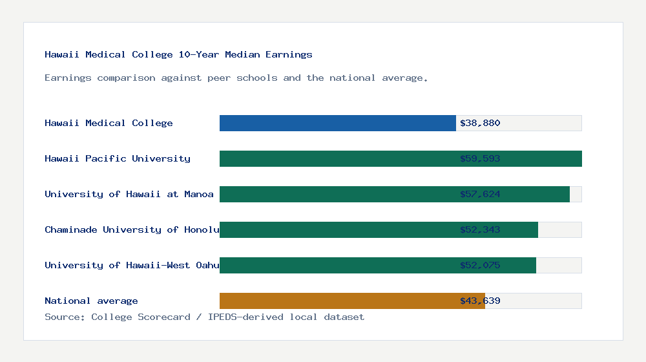The height and width of the screenshot is (362, 646).
Task: Select the "Chaminade University of Honolulu" label
Action: (132, 229)
